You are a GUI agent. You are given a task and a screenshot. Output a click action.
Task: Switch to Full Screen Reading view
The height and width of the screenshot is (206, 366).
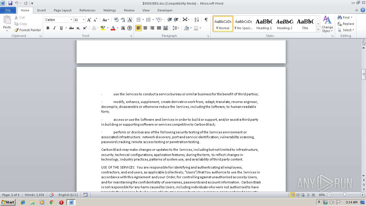pos(298,195)
